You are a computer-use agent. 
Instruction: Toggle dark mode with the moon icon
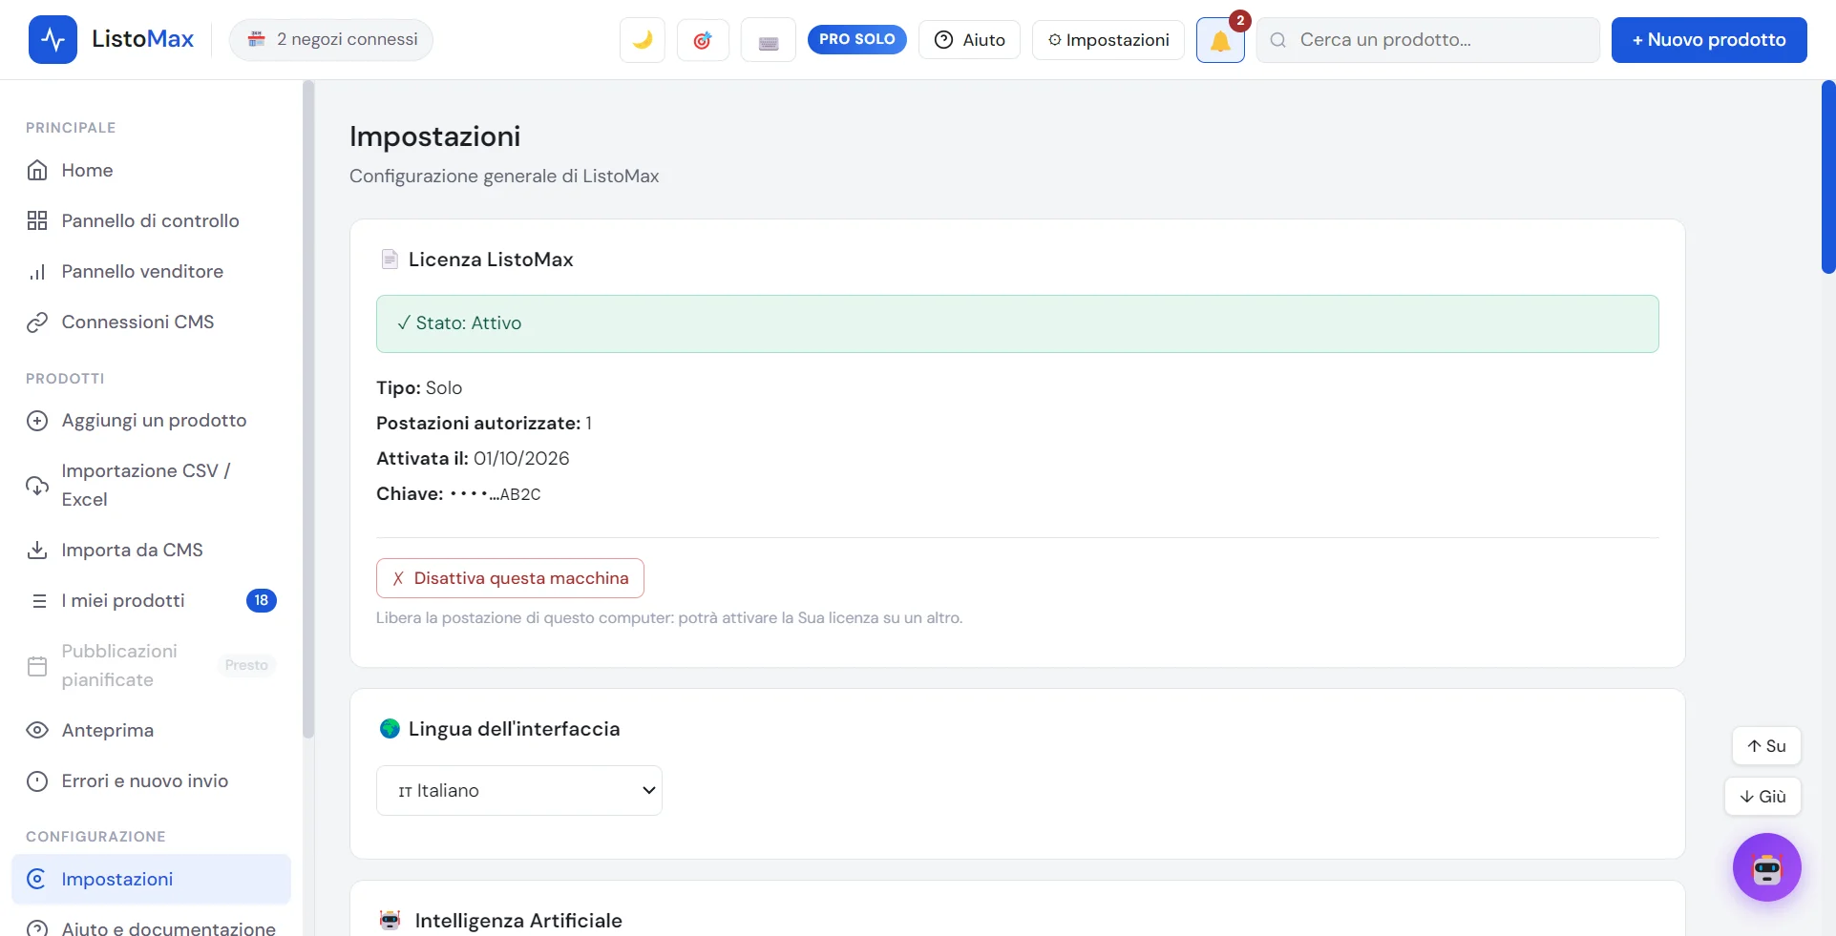(643, 40)
